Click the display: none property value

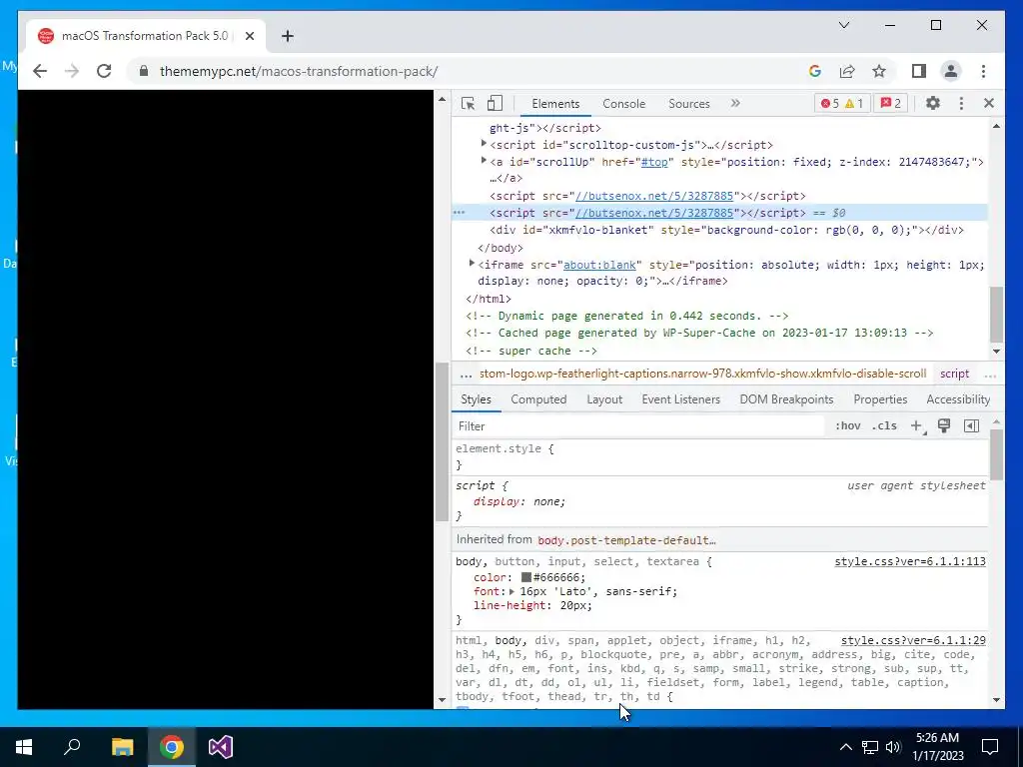(x=548, y=501)
